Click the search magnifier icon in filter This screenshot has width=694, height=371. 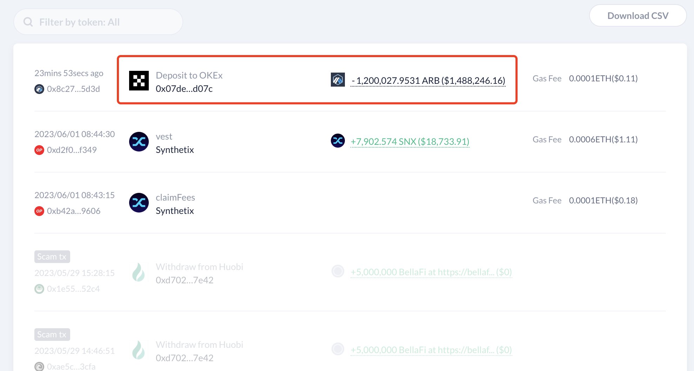[28, 22]
